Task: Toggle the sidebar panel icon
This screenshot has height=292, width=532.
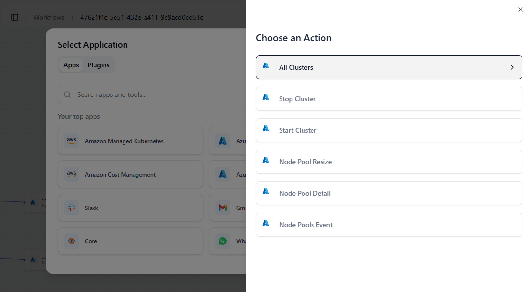Action: (15, 17)
